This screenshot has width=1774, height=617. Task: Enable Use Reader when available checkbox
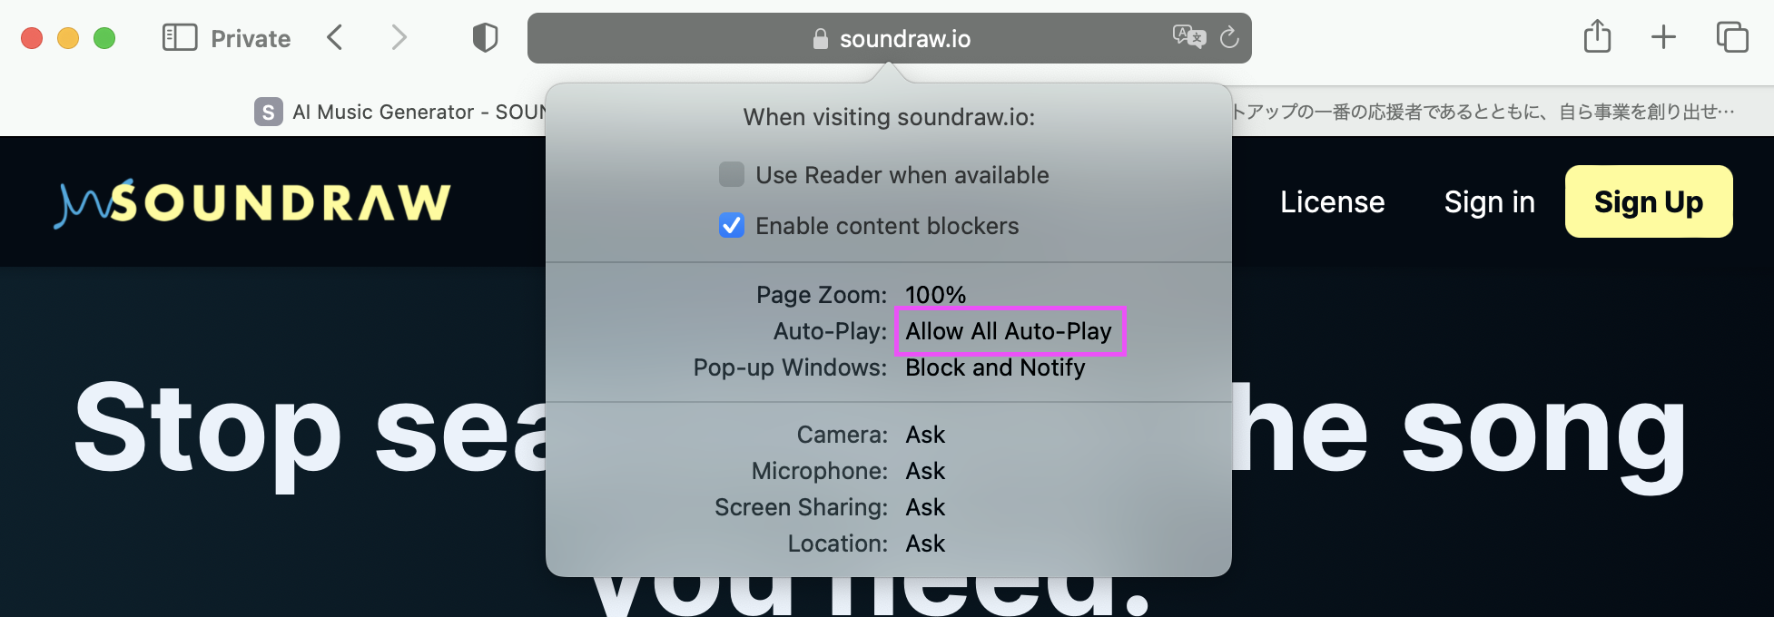[732, 174]
